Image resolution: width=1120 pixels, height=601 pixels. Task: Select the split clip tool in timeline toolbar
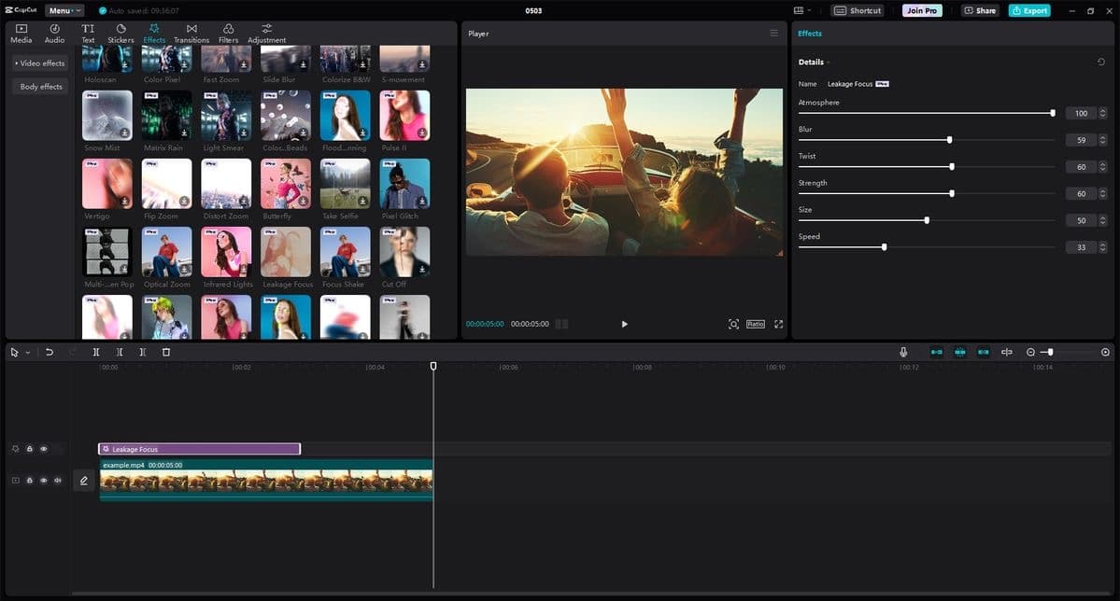tap(95, 352)
